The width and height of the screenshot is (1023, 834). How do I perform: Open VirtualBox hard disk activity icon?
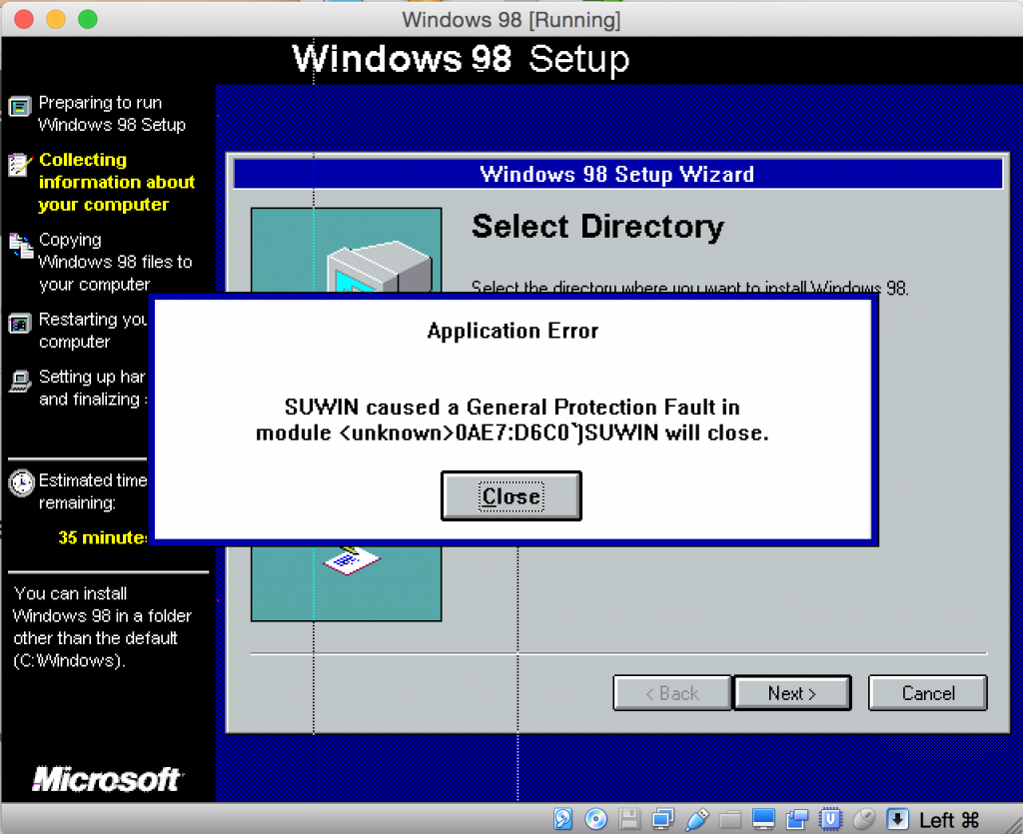click(x=562, y=819)
